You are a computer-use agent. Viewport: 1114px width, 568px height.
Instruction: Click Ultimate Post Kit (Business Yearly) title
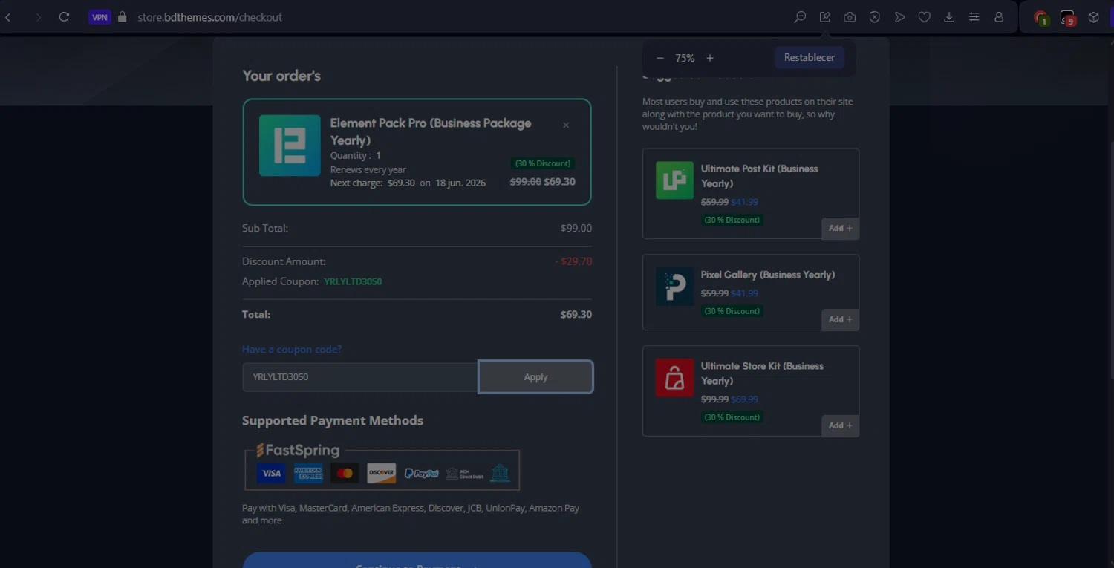[x=759, y=176]
